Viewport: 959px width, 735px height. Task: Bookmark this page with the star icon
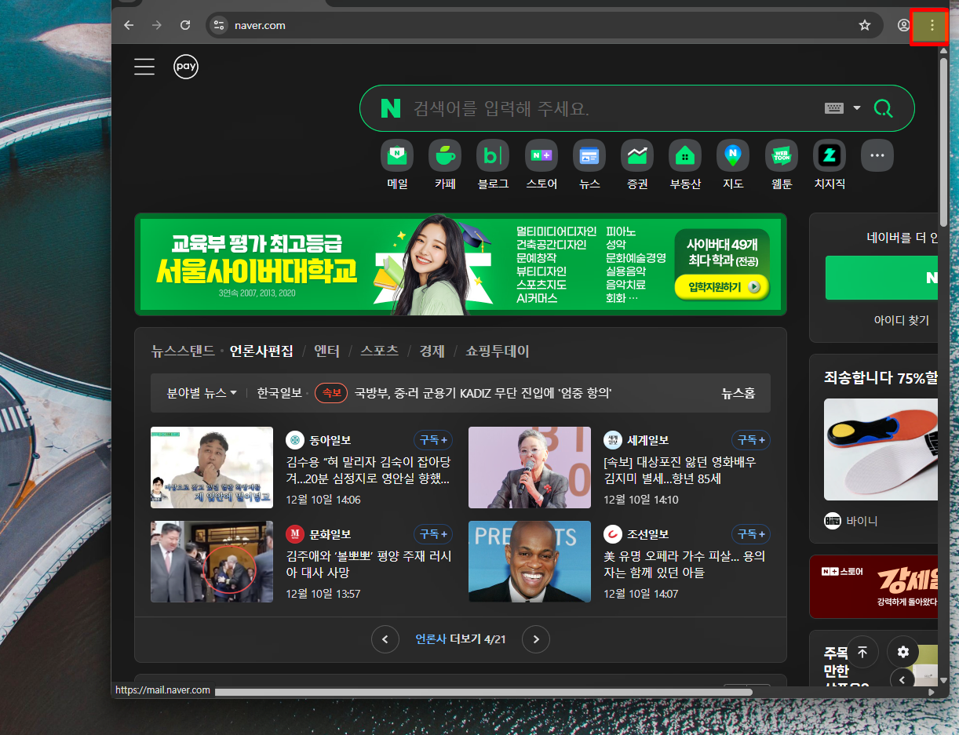865,25
